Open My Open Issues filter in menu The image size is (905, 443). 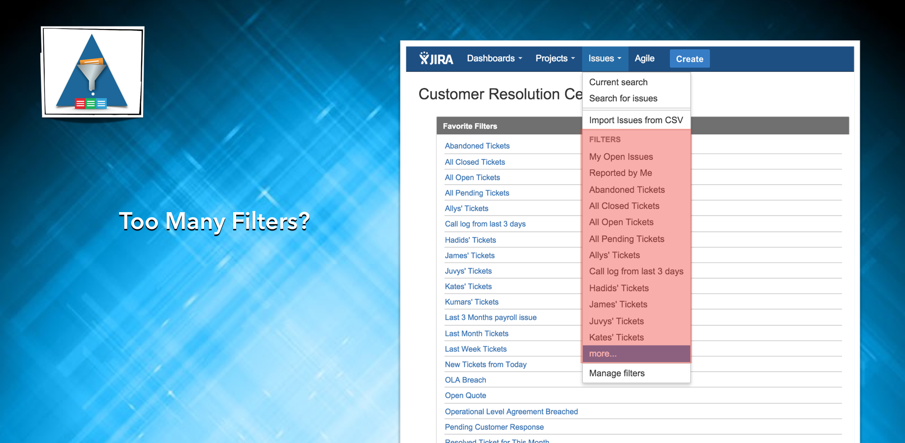tap(636, 157)
